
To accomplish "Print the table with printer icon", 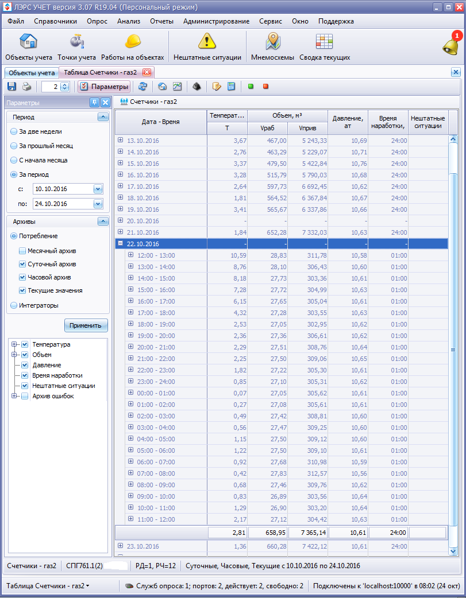I will [x=27, y=87].
